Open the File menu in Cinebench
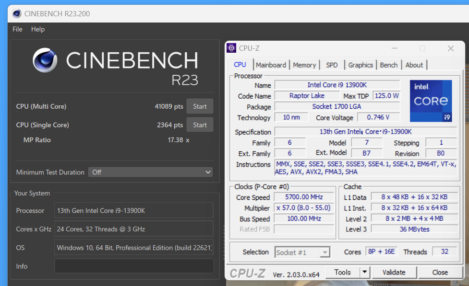 click(x=17, y=29)
